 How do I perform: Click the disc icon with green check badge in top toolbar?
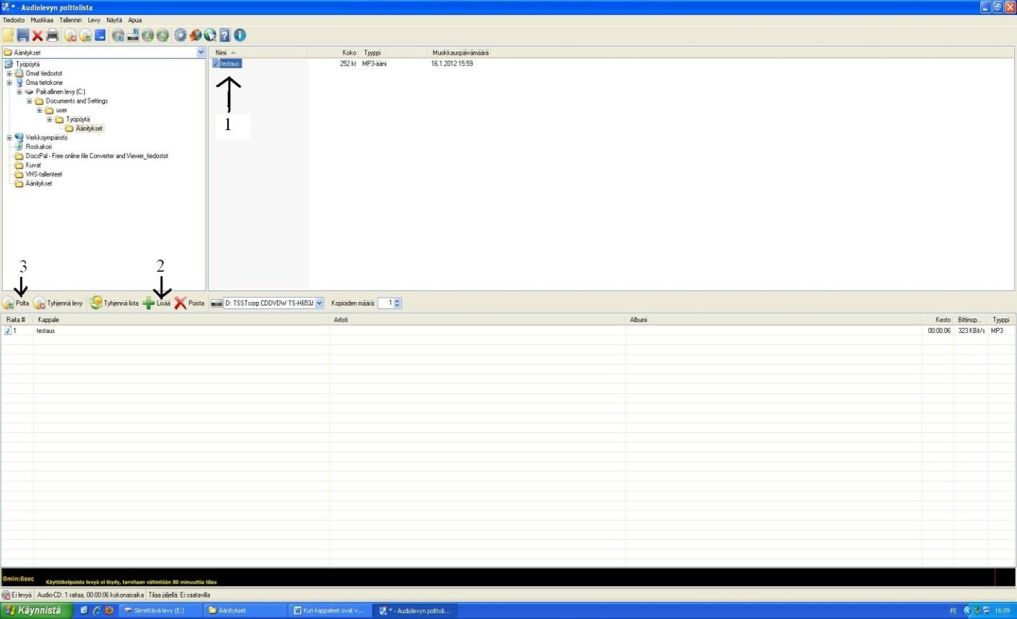point(86,35)
